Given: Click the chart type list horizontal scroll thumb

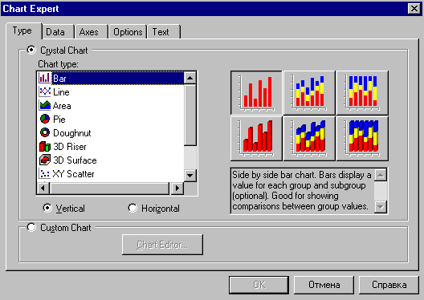Looking at the screenshot, I should point(109,188).
